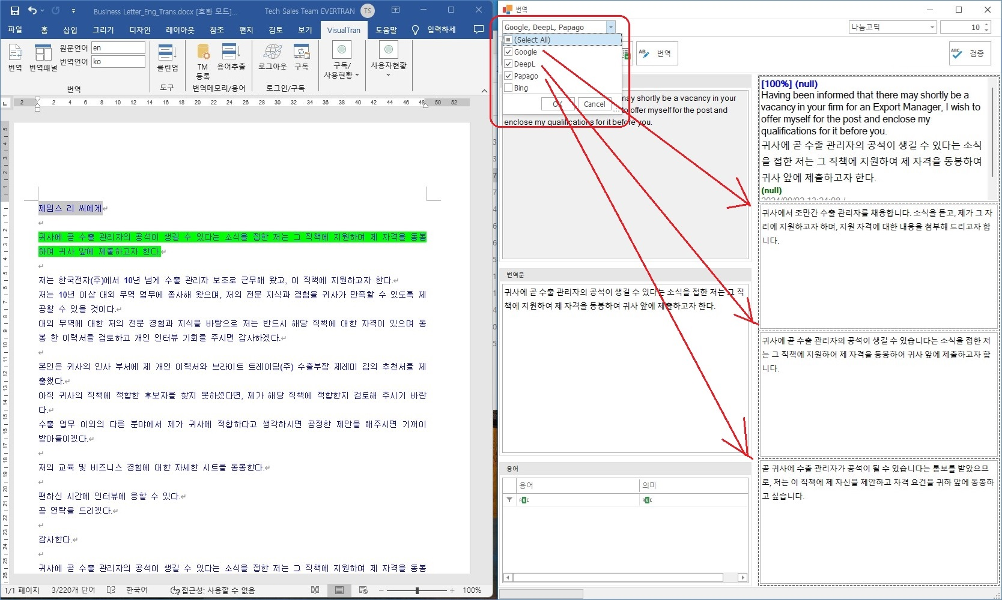Screen dimensions: 1002x600
Task: Click the 접근성 accessibility status item
Action: (x=213, y=590)
